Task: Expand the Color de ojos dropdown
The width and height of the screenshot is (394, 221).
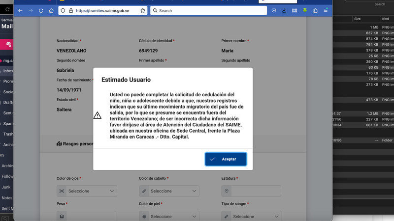Action: 87,191
